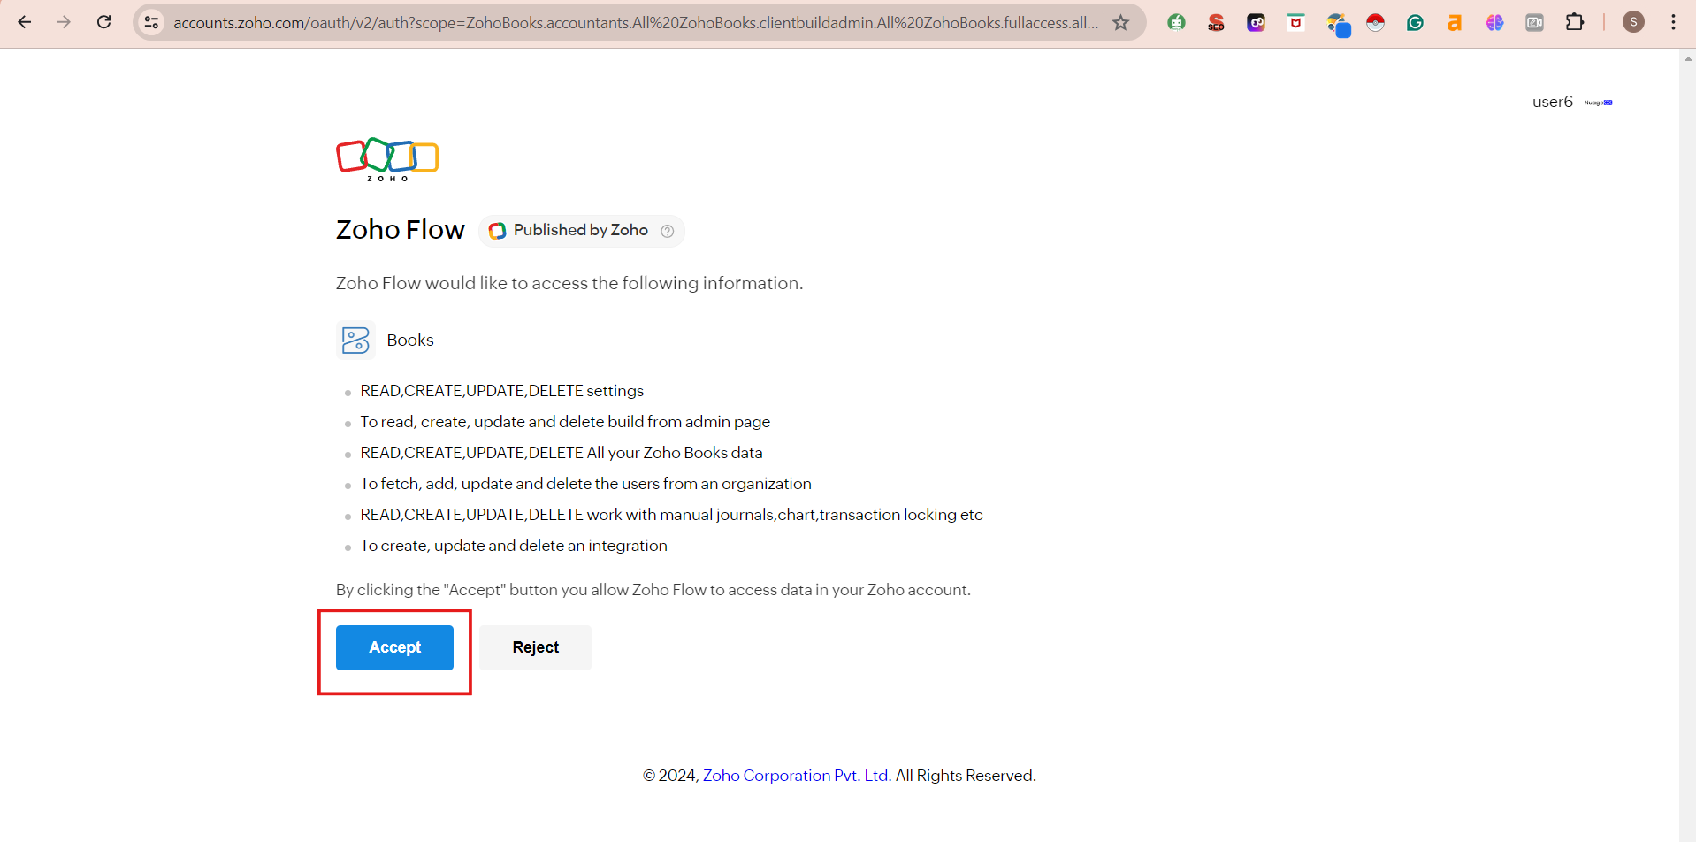Open Chrome's three-dot menu

coord(1673,22)
